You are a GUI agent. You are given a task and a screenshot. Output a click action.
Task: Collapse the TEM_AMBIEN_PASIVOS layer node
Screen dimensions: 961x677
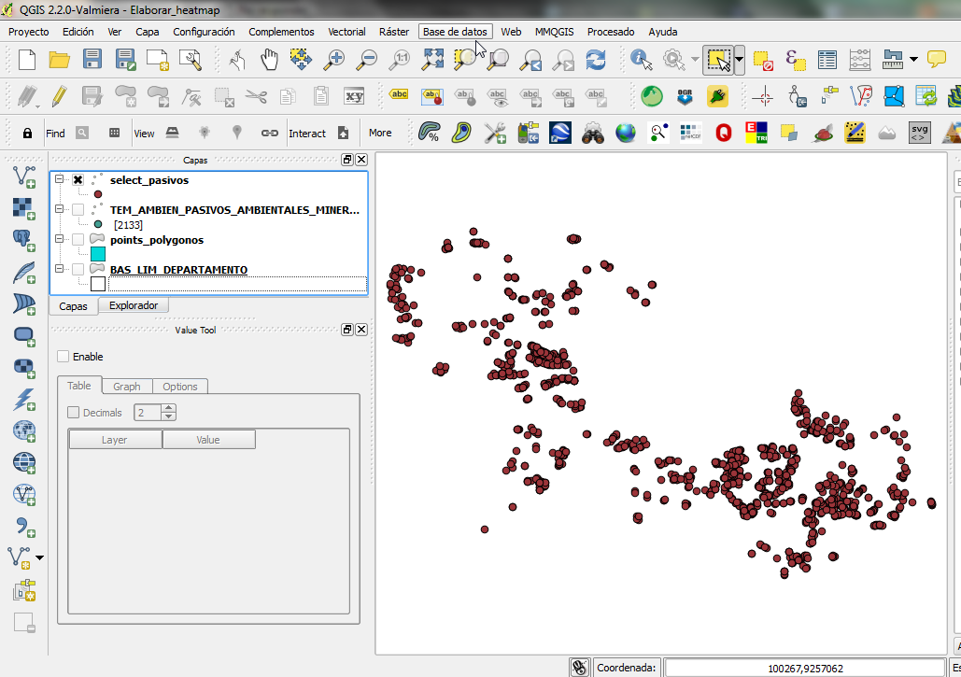coord(59,209)
